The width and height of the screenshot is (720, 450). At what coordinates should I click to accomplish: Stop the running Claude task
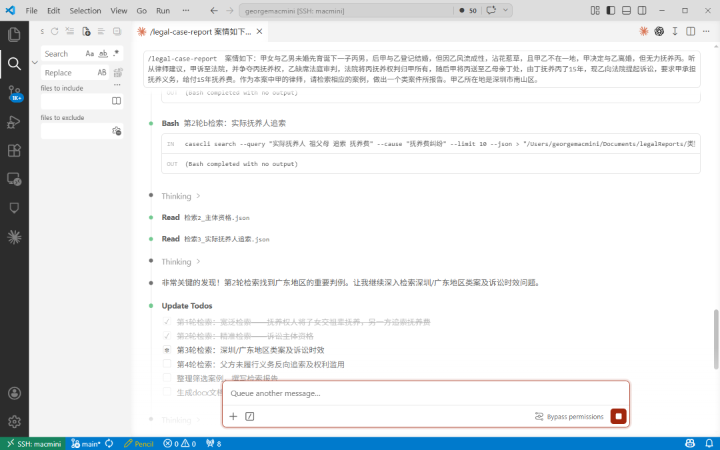pos(619,417)
